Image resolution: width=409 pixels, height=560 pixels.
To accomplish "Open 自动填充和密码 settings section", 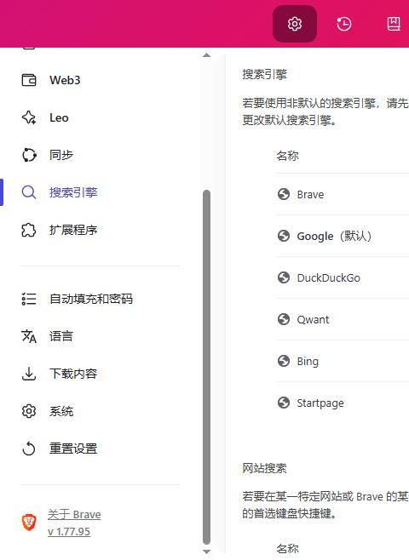I will coord(93,299).
